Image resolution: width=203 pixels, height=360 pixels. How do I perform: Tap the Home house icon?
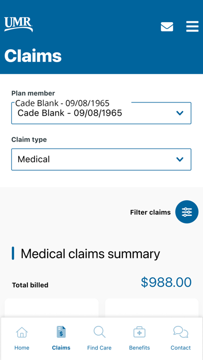pyautogui.click(x=22, y=333)
